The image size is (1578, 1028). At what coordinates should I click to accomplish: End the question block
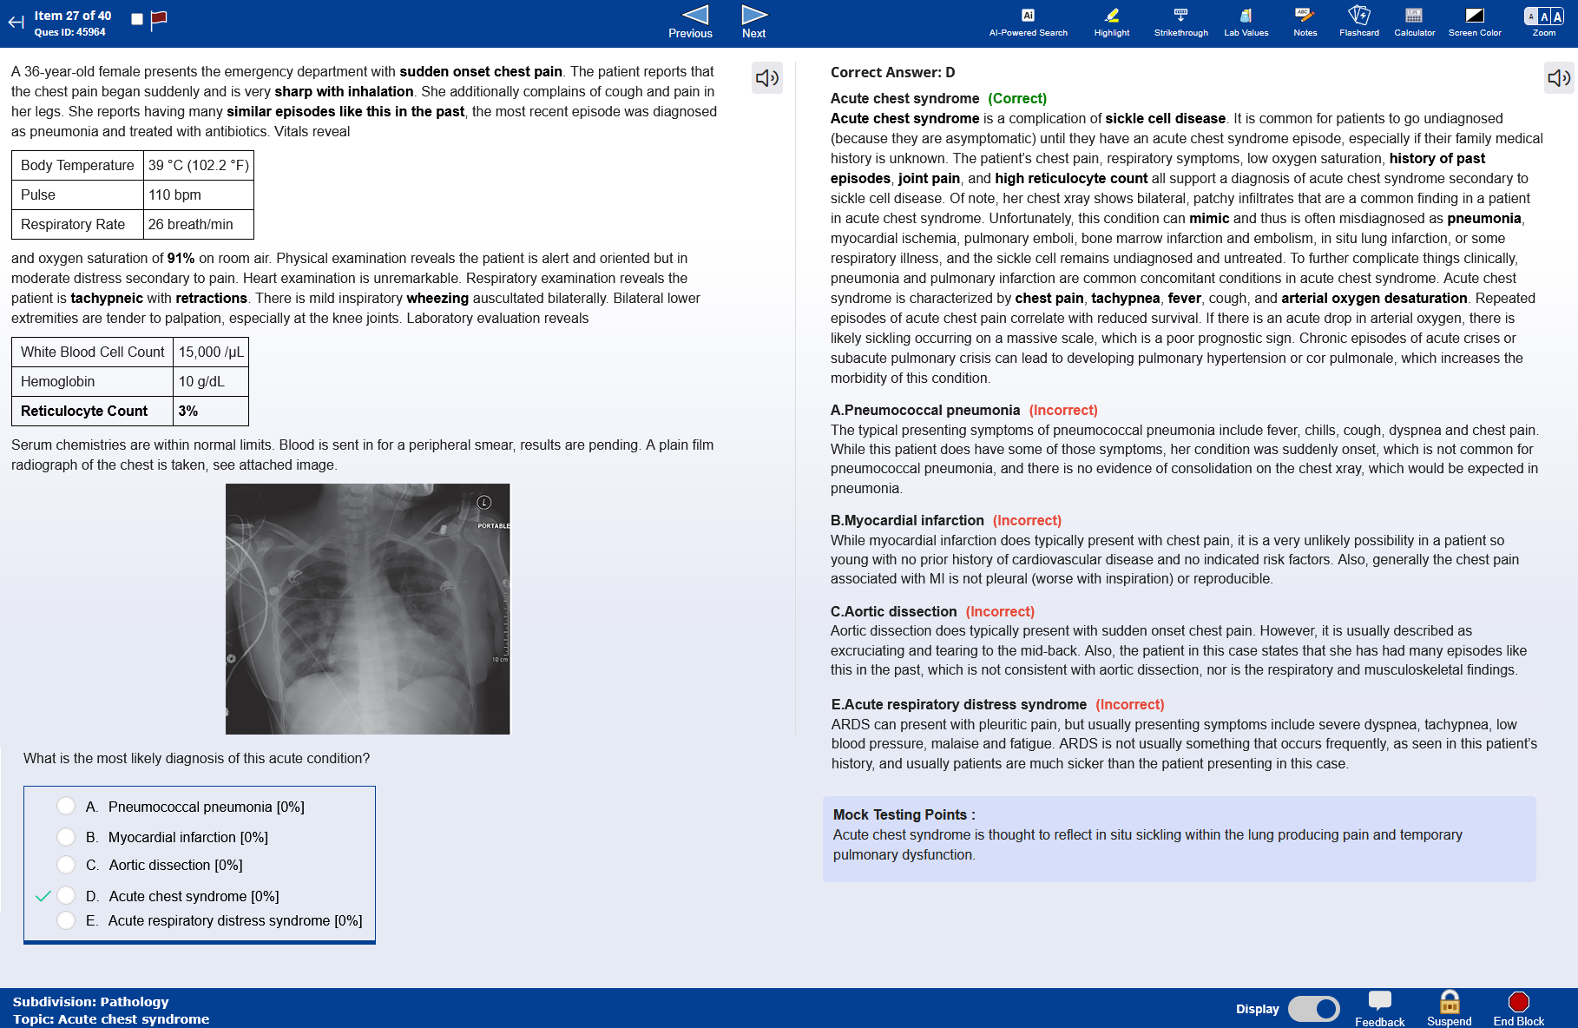(1518, 1009)
